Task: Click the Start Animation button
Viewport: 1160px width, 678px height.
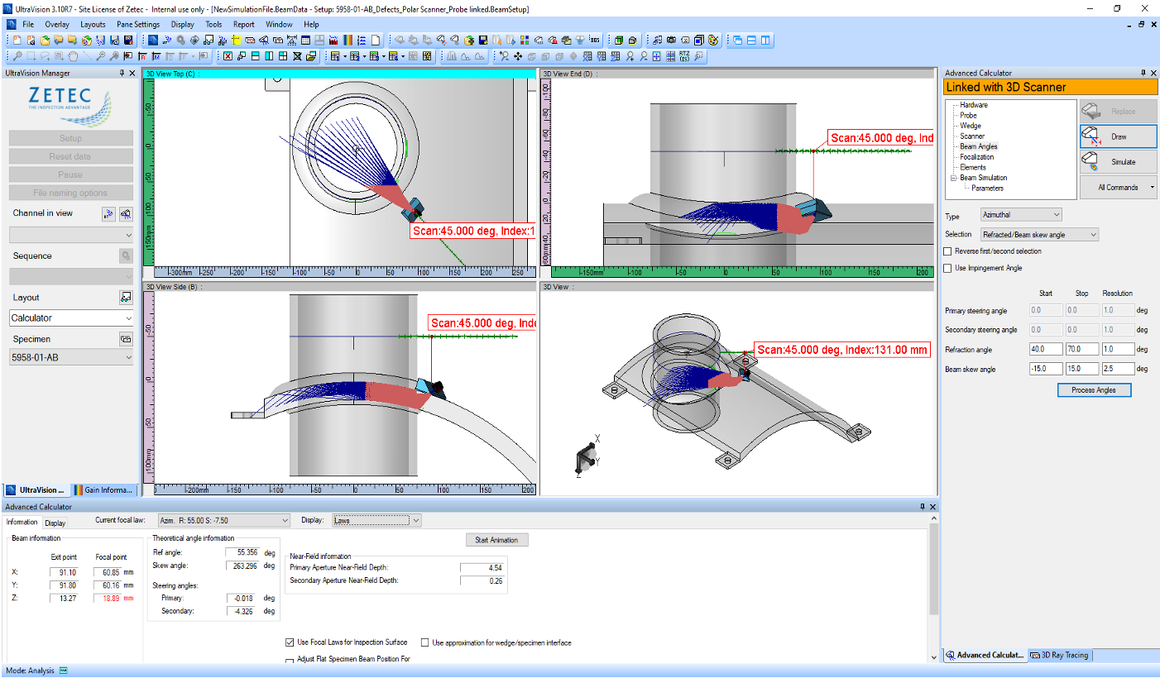Action: click(x=496, y=540)
